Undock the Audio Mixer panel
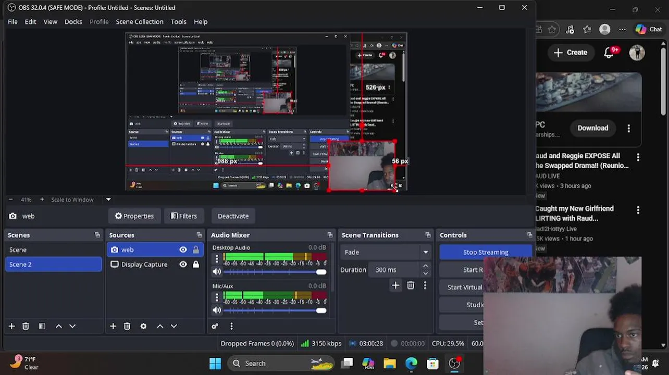The height and width of the screenshot is (375, 669). pyautogui.click(x=330, y=235)
